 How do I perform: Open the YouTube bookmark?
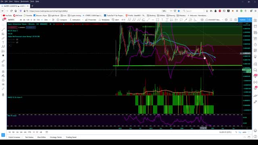point(7,15)
